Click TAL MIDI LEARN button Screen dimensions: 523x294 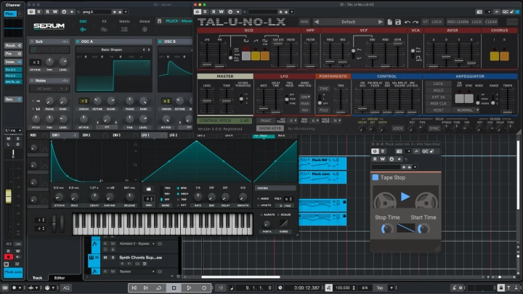[458, 22]
